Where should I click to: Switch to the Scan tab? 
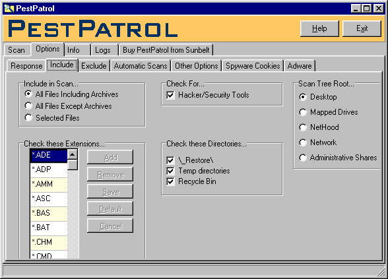click(x=16, y=50)
